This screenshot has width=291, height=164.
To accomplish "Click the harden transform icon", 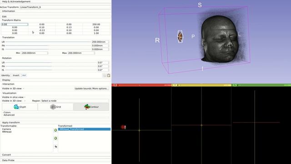I will pyautogui.click(x=55, y=147).
